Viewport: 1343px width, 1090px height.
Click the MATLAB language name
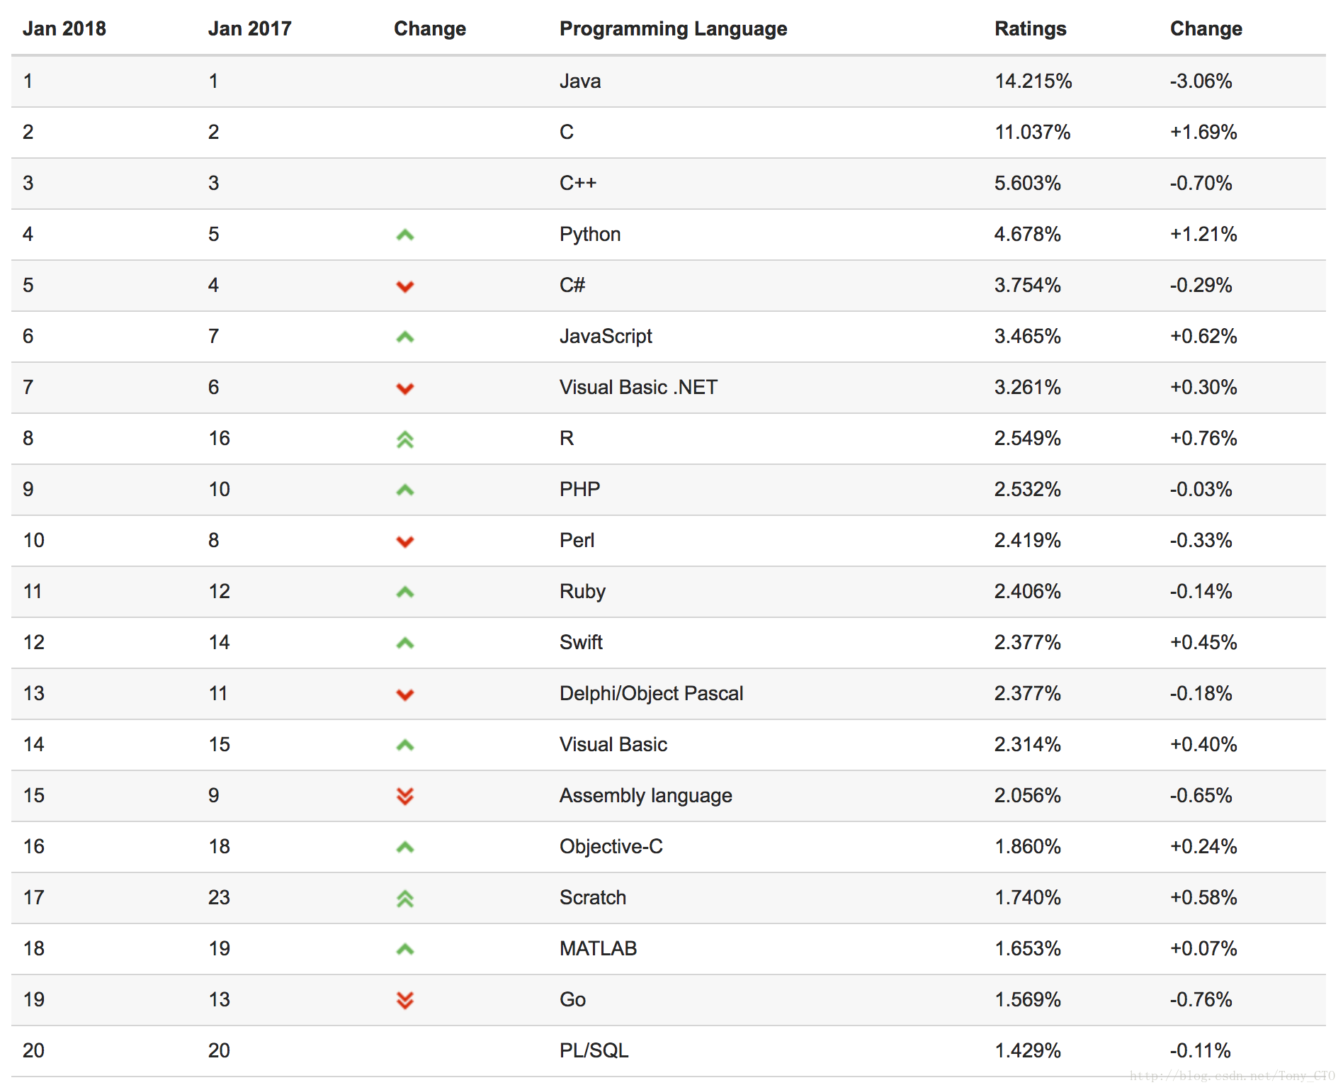598,948
